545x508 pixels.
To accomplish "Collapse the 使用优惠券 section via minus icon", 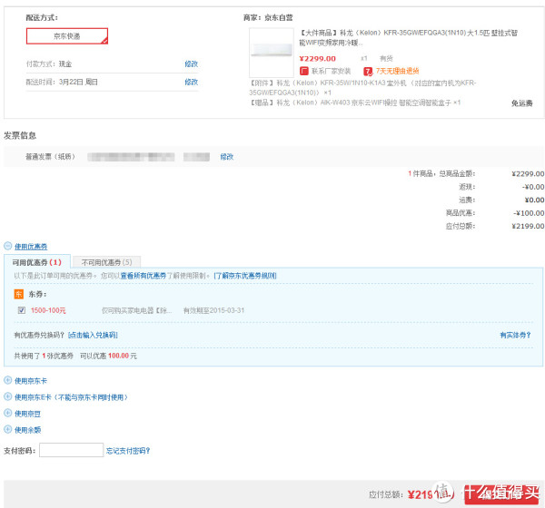I will [x=7, y=246].
